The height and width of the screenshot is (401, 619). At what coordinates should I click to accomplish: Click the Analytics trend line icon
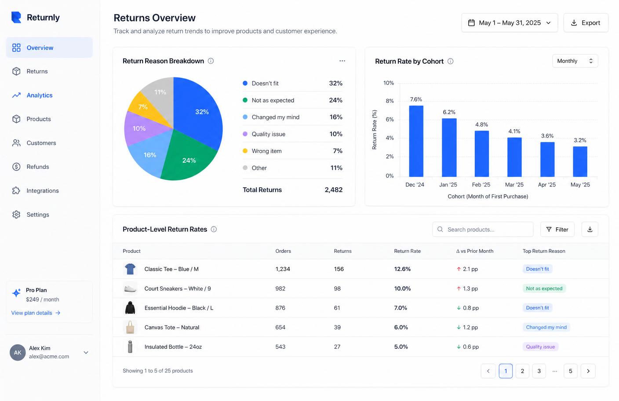(16, 95)
